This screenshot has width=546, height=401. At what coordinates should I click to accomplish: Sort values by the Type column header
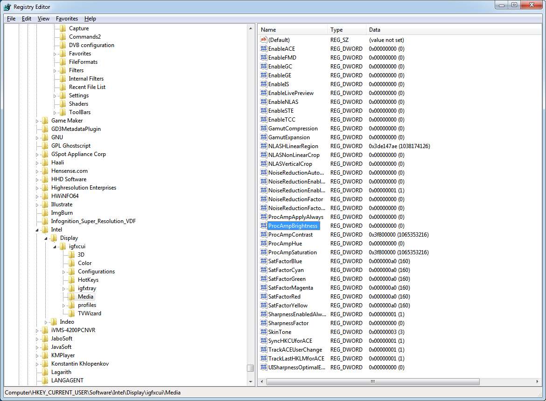tap(346, 29)
